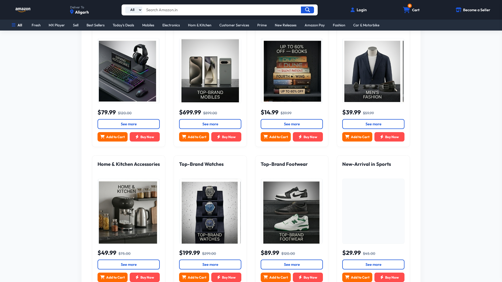Click the books 60% off image
The image size is (502, 282).
pyautogui.click(x=292, y=71)
